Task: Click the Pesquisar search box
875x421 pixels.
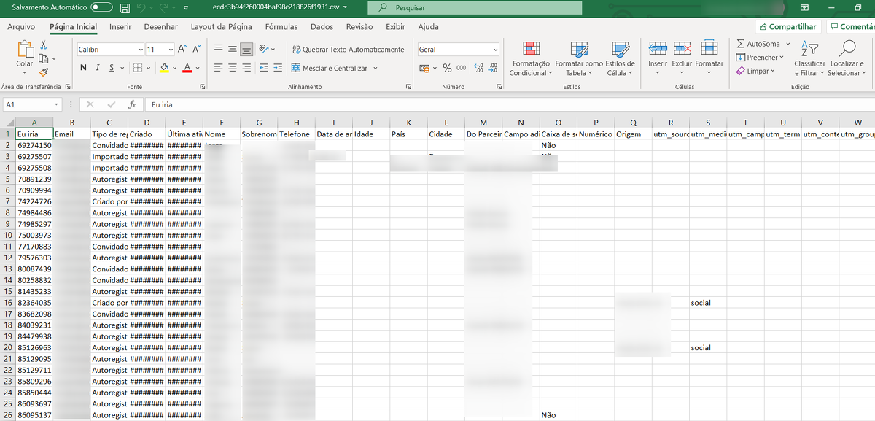Action: point(474,8)
